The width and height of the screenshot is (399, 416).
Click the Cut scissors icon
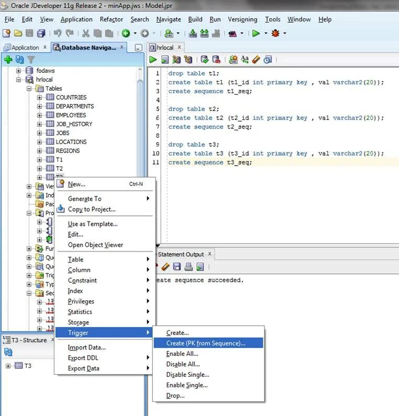click(85, 33)
